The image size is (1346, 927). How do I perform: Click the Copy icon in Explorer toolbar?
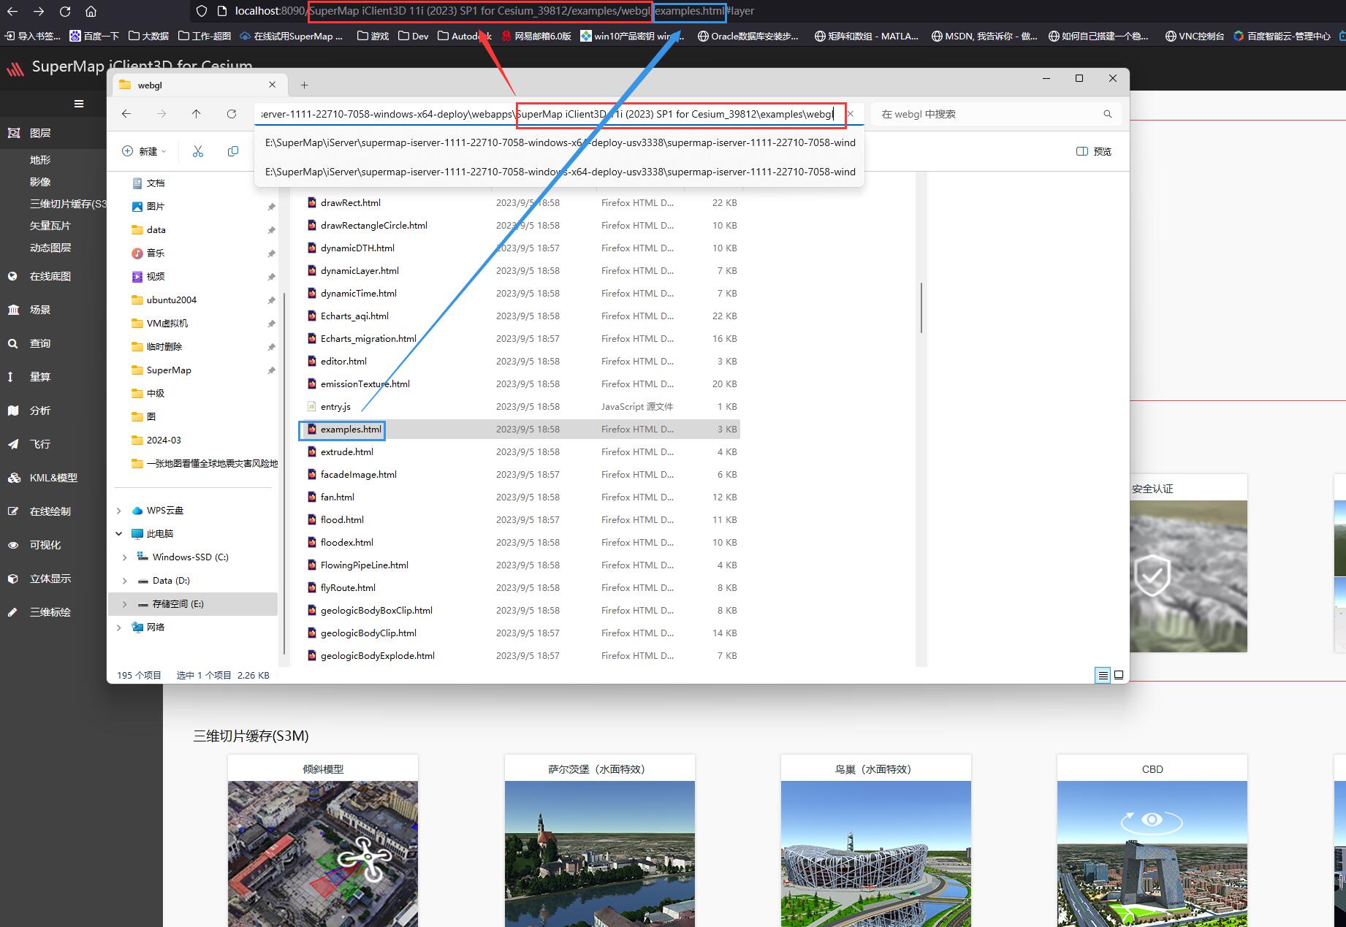[233, 151]
